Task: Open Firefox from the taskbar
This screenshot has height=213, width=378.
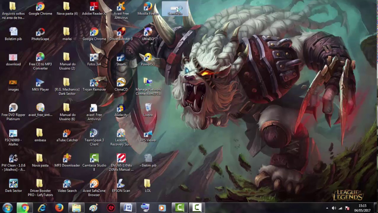Action: click(59, 208)
